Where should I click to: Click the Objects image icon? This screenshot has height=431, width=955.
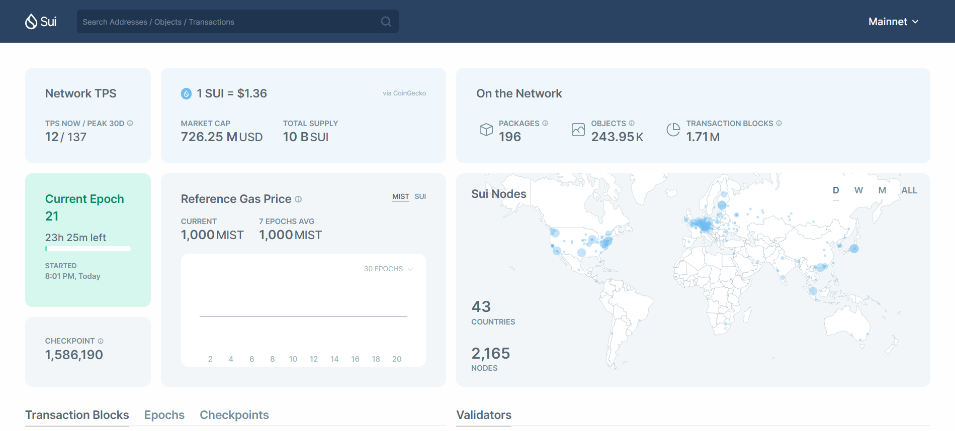click(578, 130)
